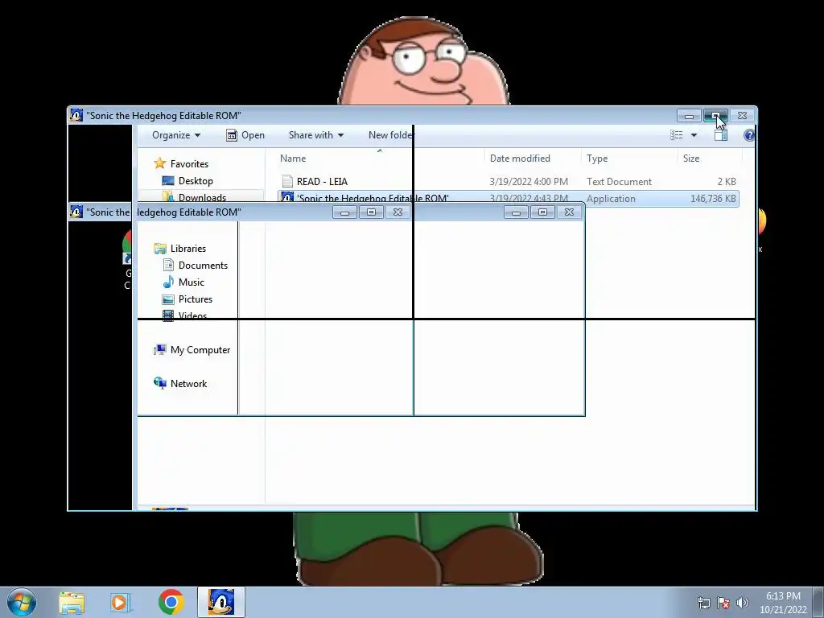This screenshot has width=824, height=618.
Task: Click the Sonic application file icon
Action: [287, 198]
